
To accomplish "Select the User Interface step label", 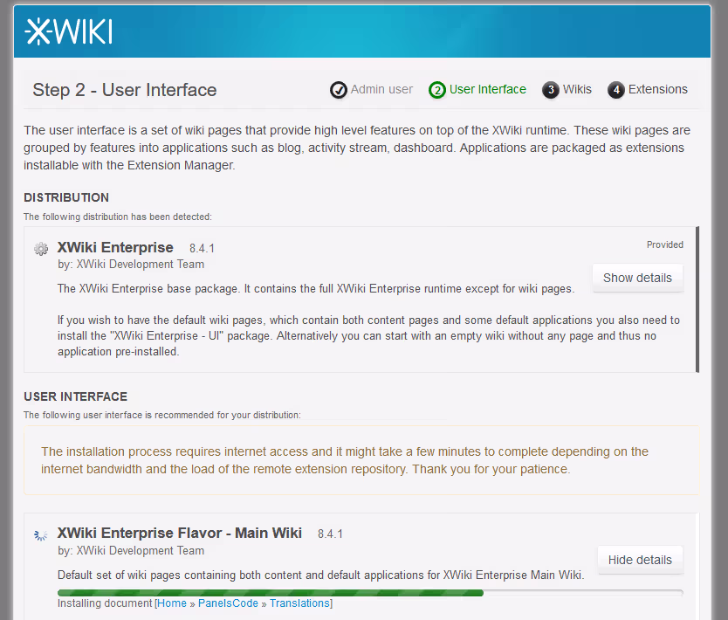I will tap(487, 89).
